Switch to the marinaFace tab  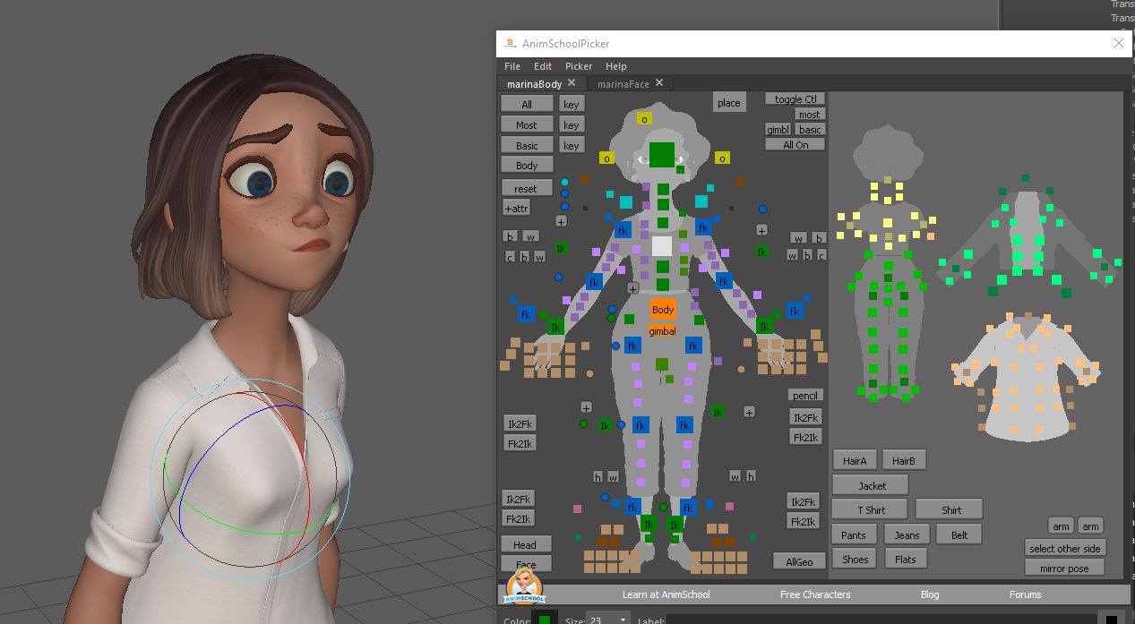tap(623, 83)
